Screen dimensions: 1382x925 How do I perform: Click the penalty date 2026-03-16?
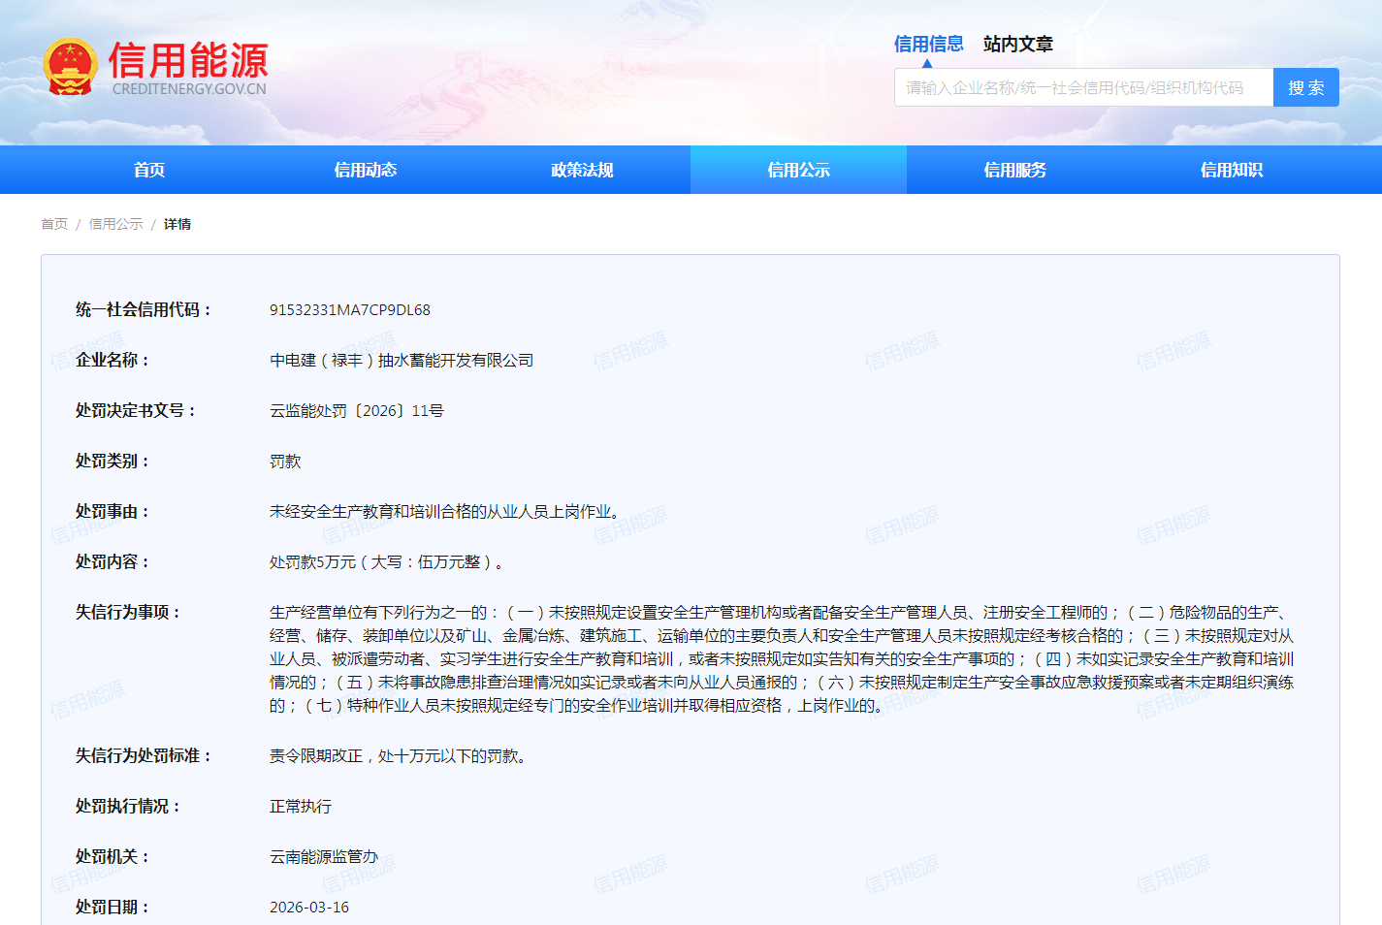click(309, 908)
